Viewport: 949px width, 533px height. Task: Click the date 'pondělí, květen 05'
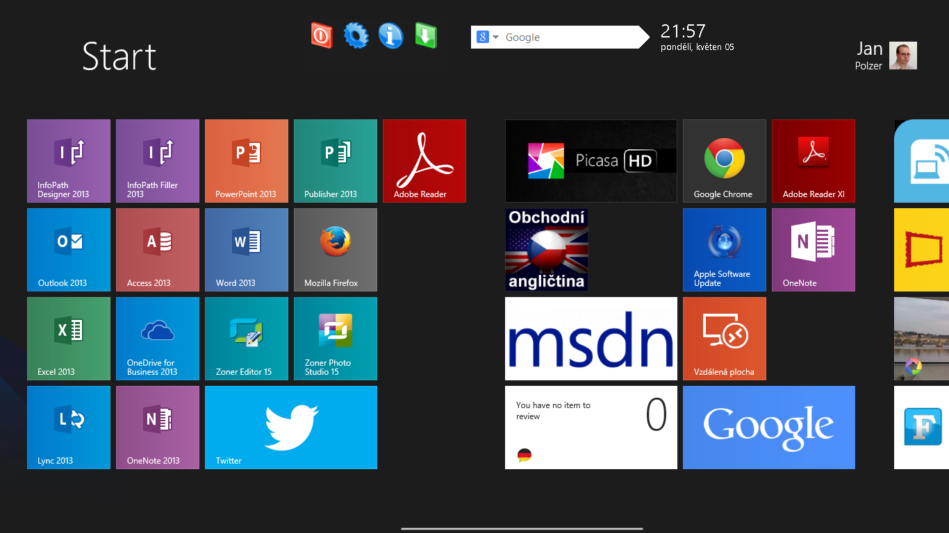pyautogui.click(x=697, y=47)
